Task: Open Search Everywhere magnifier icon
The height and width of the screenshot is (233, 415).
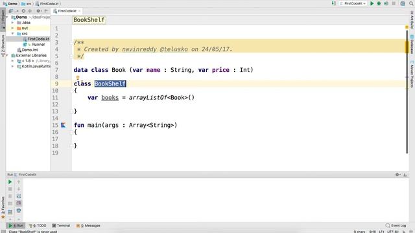Action: (411, 3)
